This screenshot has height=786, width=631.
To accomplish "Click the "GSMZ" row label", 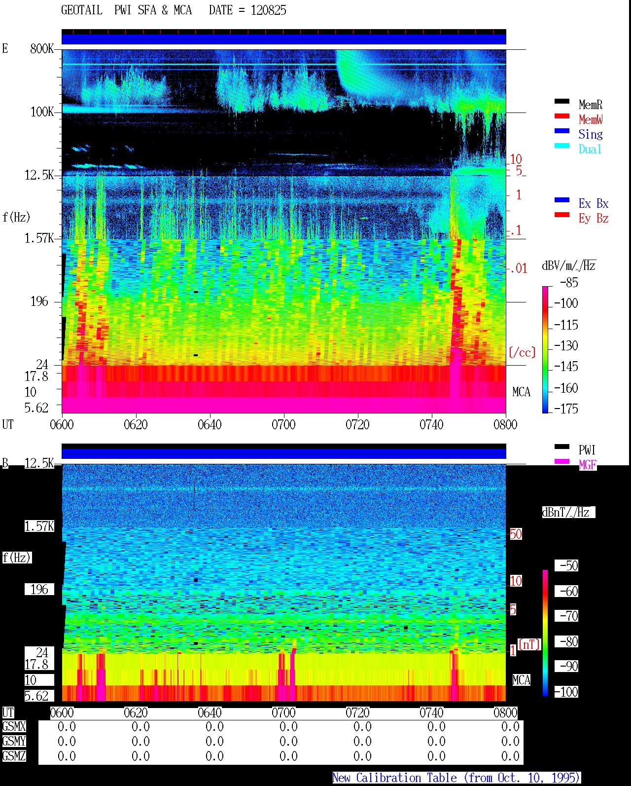I will tap(14, 756).
